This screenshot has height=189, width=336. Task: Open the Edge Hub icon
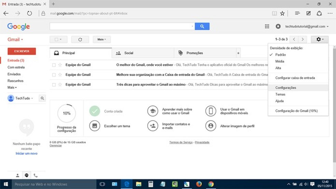click(x=297, y=13)
